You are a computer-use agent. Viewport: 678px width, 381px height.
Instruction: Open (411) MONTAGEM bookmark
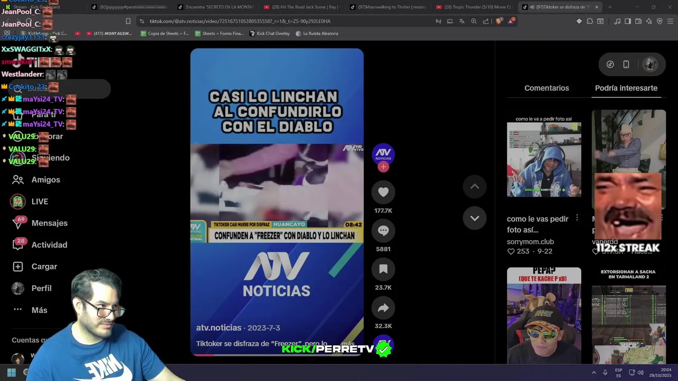(108, 33)
